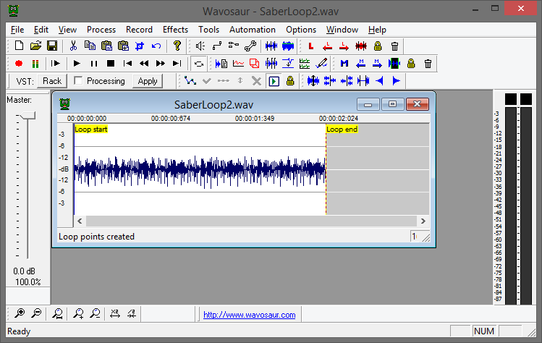
Task: Open the spectrum analysis red graph icon
Action: [x=238, y=63]
